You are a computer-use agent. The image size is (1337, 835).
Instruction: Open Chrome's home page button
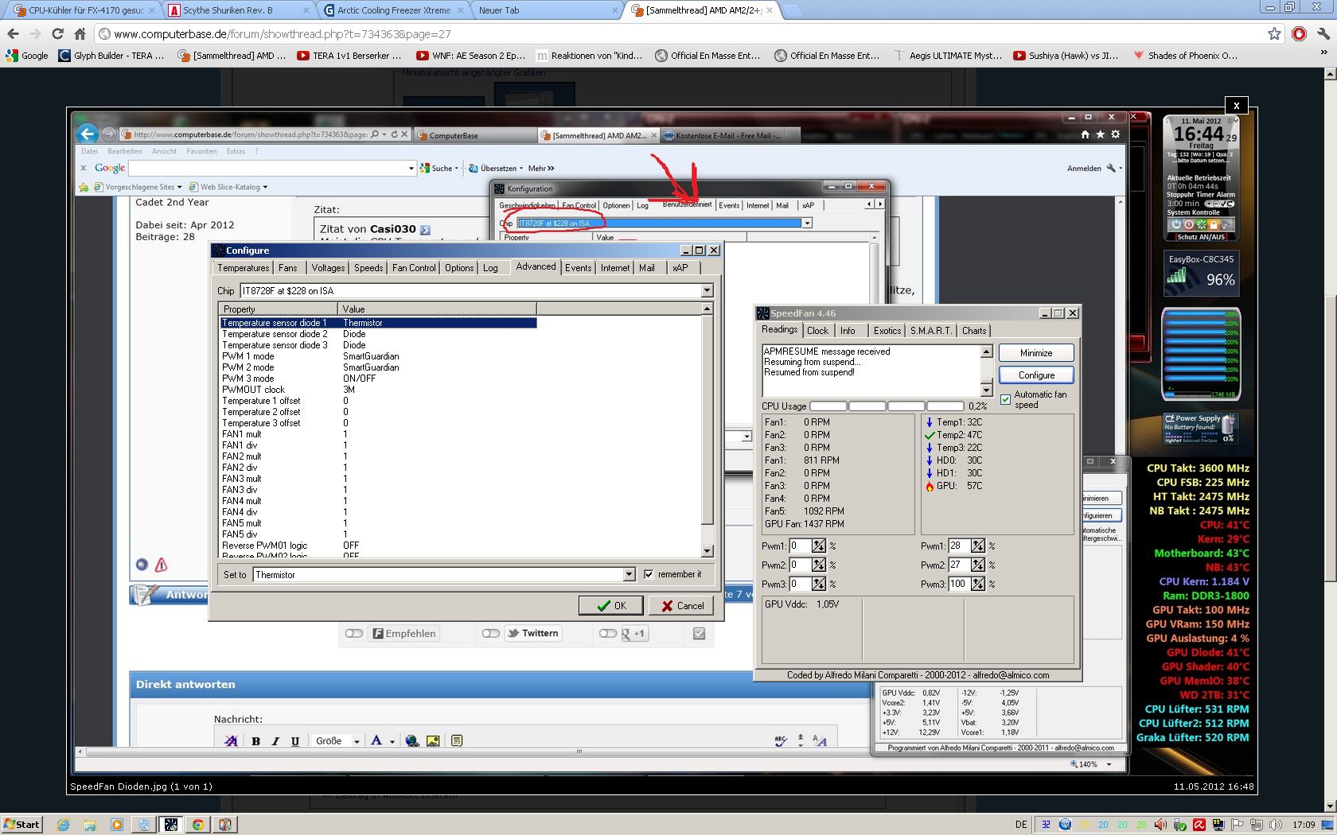[80, 34]
